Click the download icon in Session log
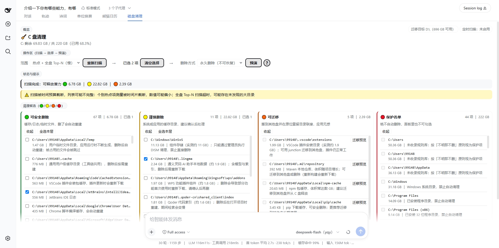The width and height of the screenshot is (499, 248). pyautogui.click(x=485, y=8)
